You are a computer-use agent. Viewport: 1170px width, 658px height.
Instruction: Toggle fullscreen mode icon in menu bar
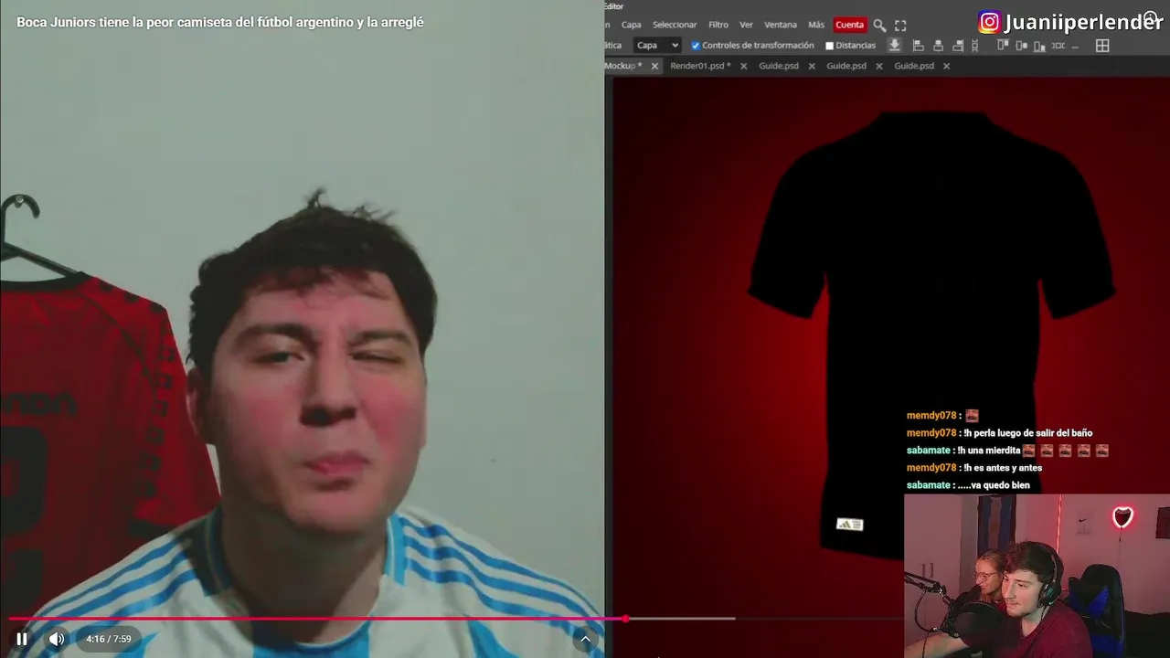tap(900, 26)
